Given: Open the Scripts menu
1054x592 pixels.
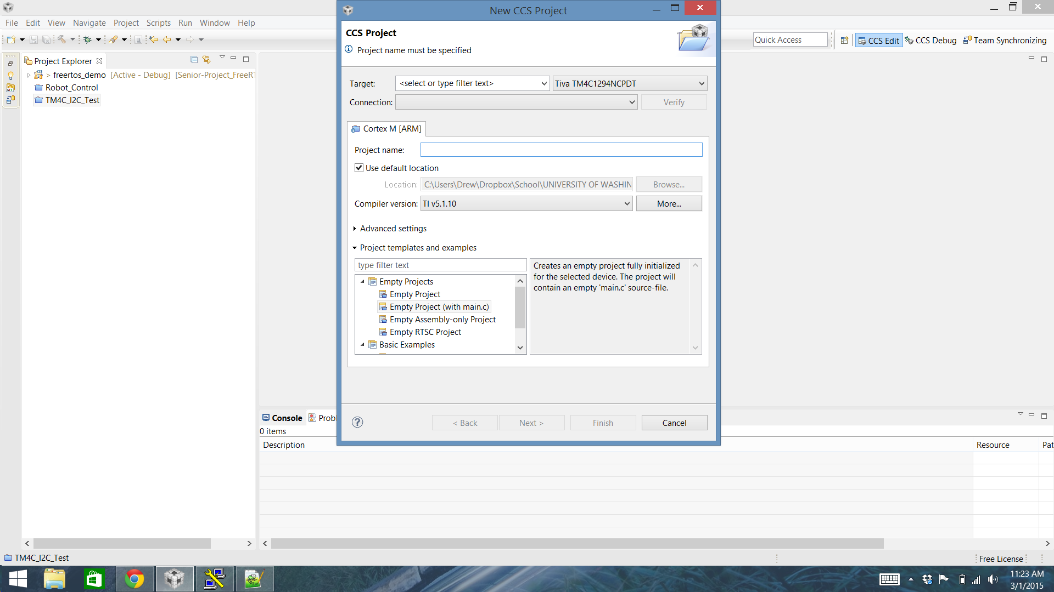Looking at the screenshot, I should pyautogui.click(x=159, y=22).
